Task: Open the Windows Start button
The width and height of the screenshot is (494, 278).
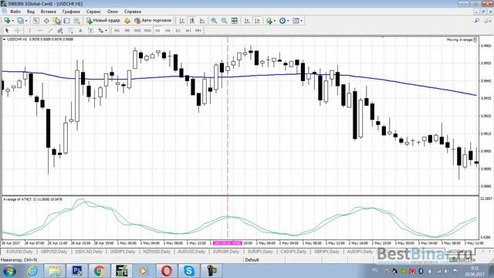Action: coord(9,271)
